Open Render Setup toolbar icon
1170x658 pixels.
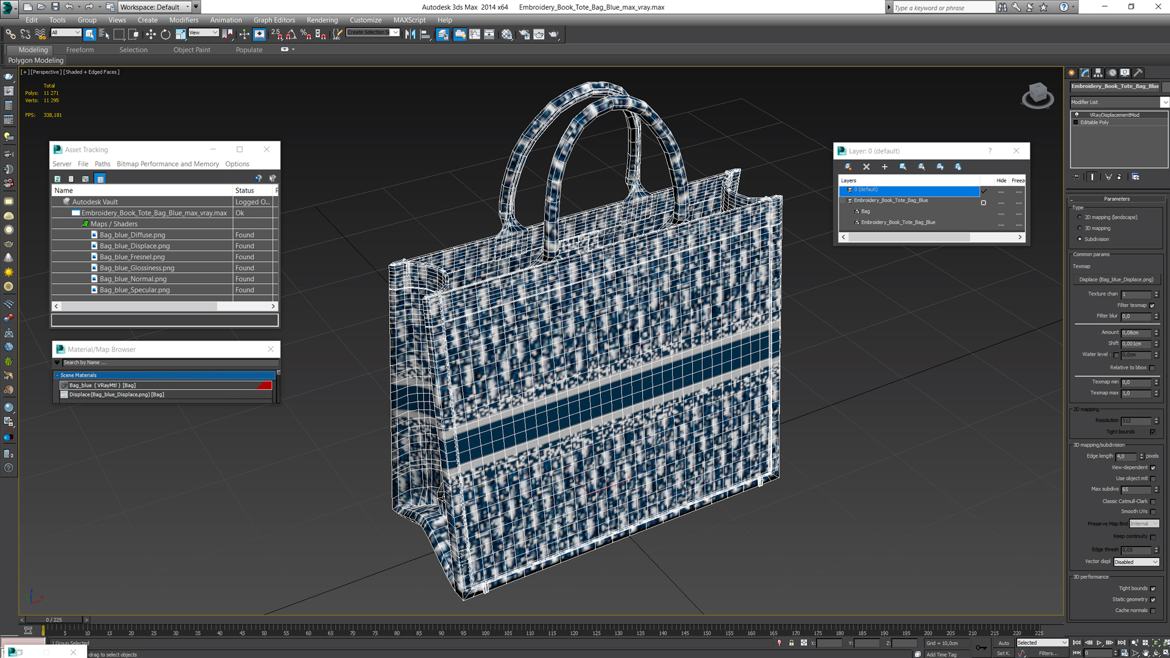point(524,34)
